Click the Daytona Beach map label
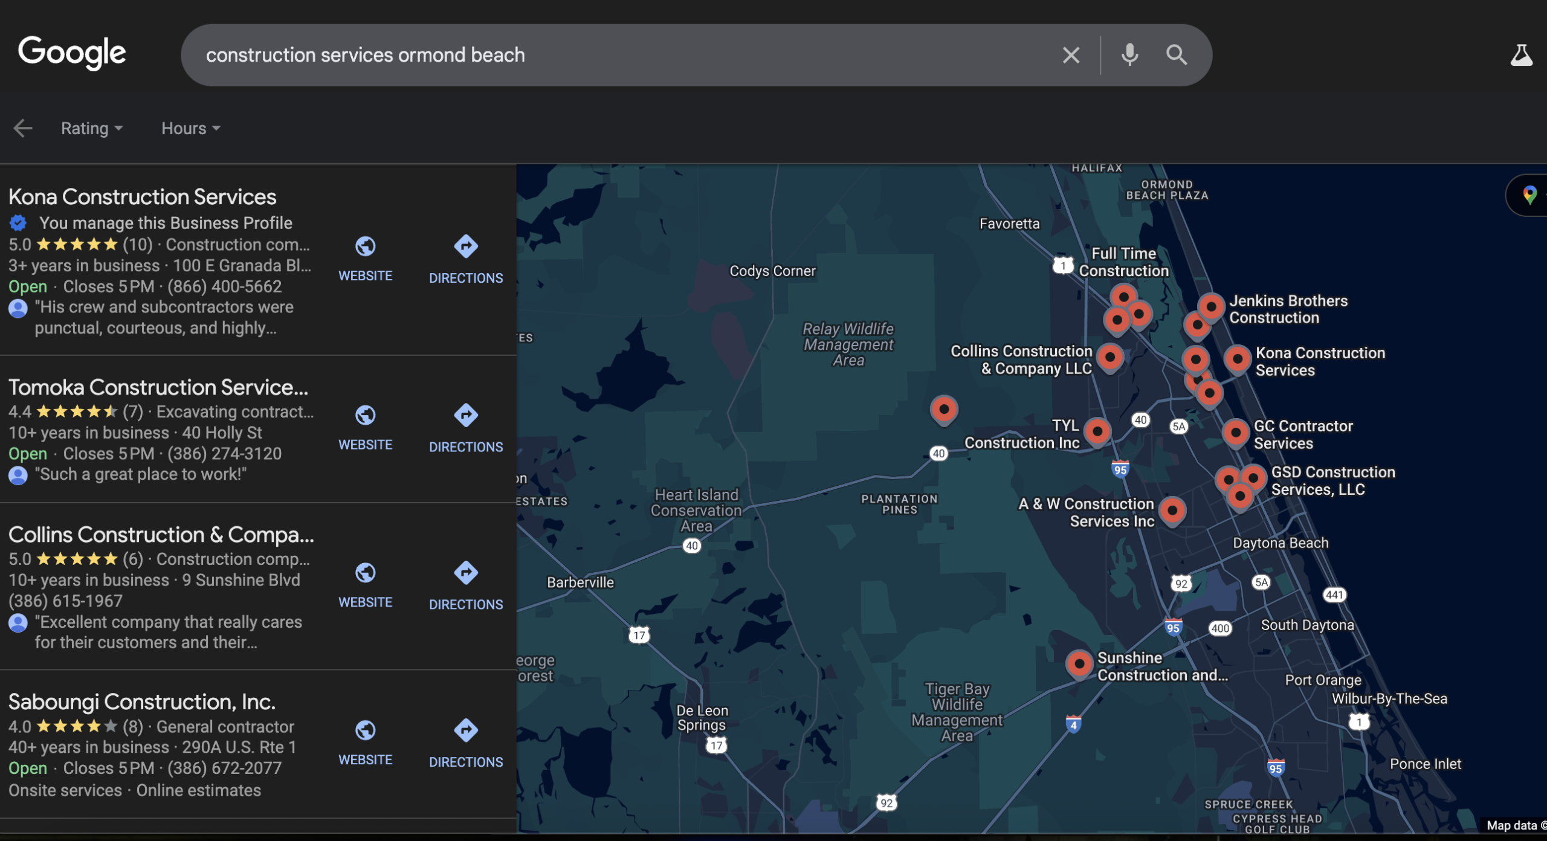 point(1281,543)
